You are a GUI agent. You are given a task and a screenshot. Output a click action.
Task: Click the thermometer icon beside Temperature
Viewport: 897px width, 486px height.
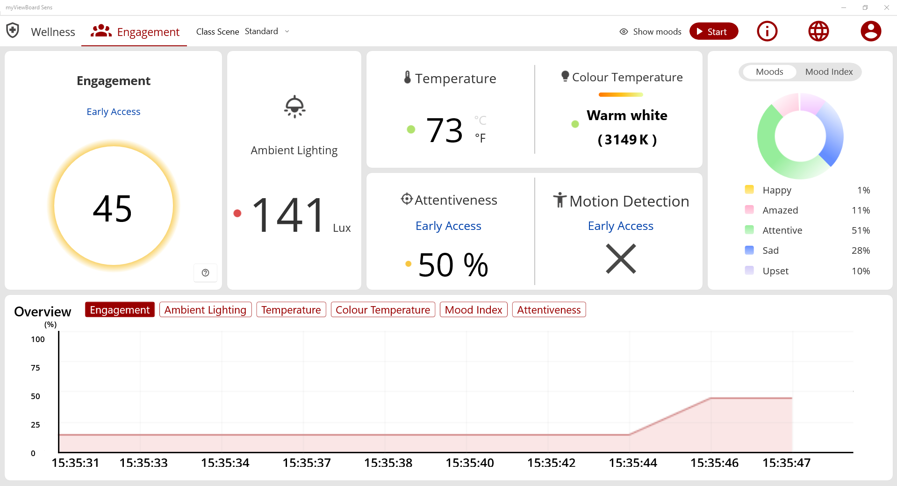click(407, 78)
